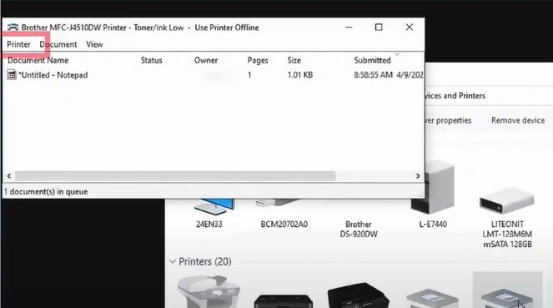
Task: Sort by Submitted column header
Action: click(x=373, y=60)
